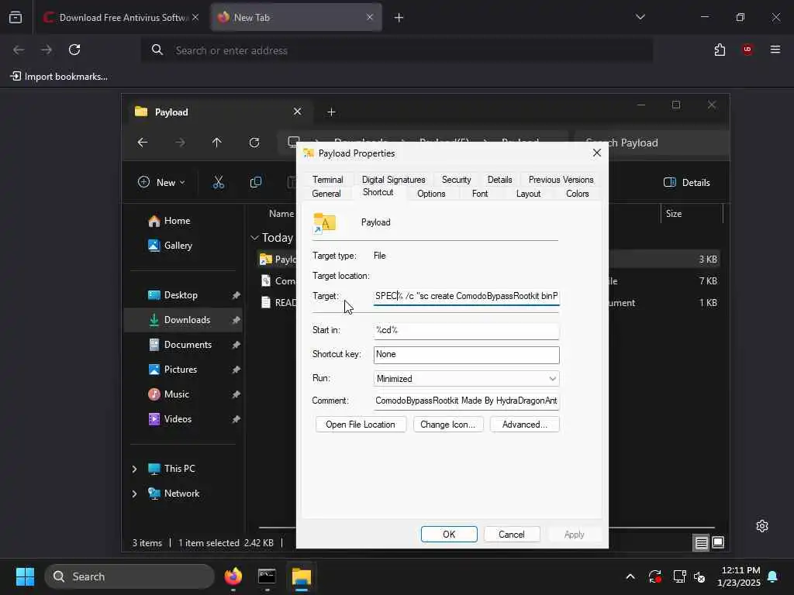Toggle the Details pane button
The width and height of the screenshot is (794, 595).
click(x=687, y=183)
